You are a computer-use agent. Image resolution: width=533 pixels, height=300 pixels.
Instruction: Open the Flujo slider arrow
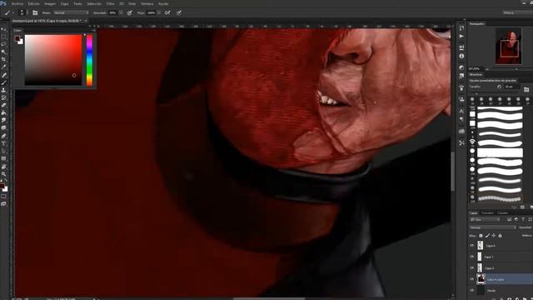point(159,12)
